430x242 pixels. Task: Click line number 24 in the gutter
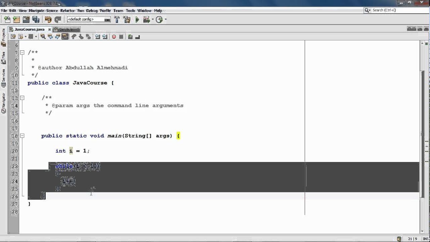pos(14,181)
